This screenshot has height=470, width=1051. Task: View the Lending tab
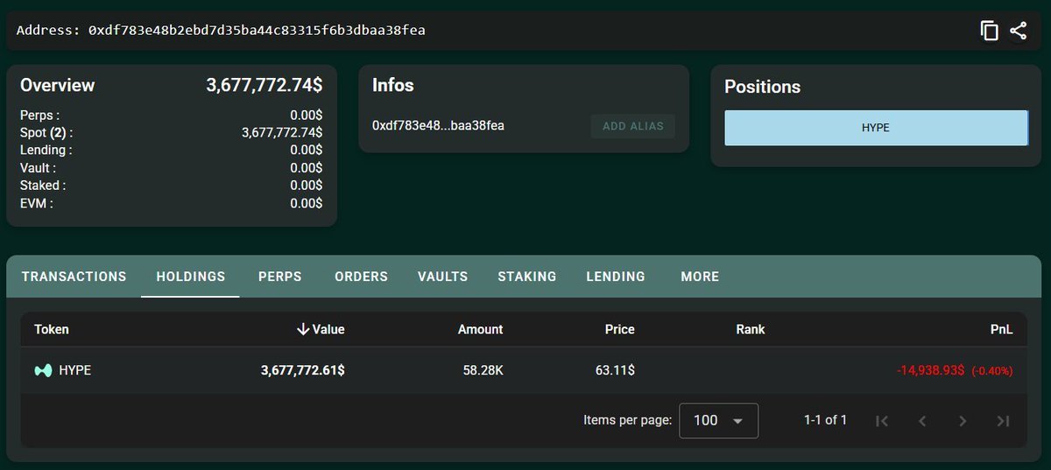pos(616,277)
